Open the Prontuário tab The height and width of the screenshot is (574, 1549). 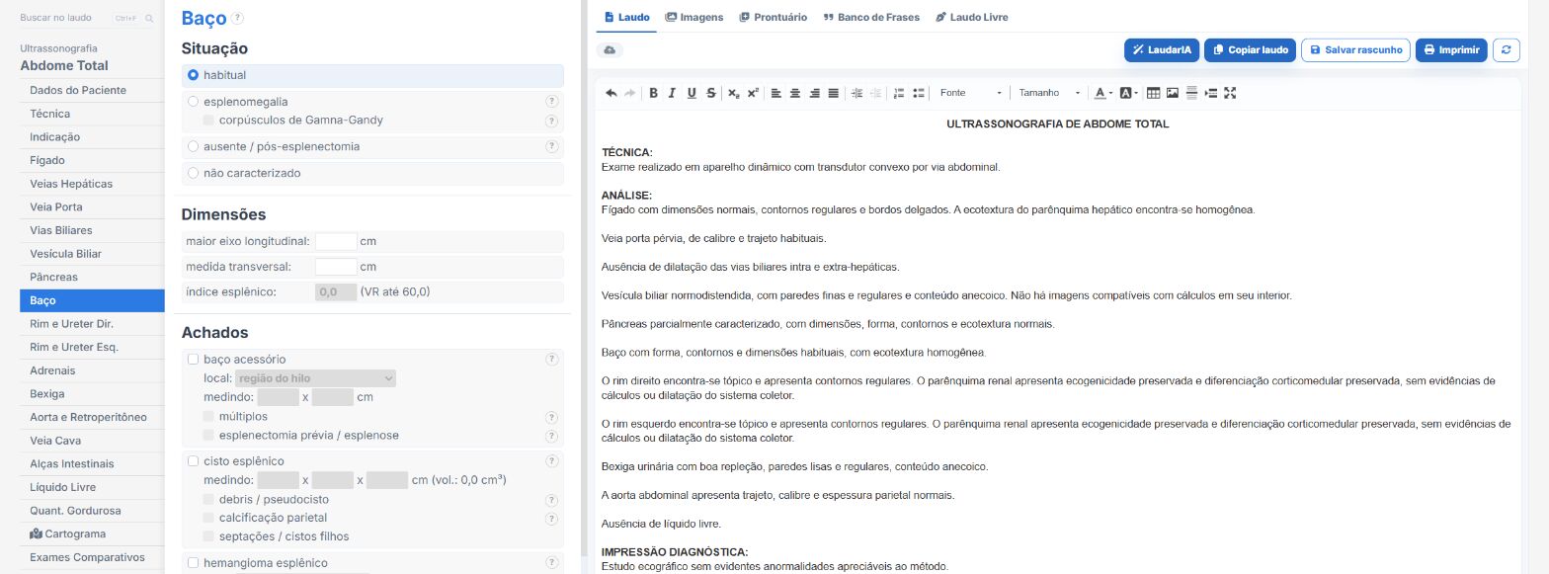(x=774, y=17)
